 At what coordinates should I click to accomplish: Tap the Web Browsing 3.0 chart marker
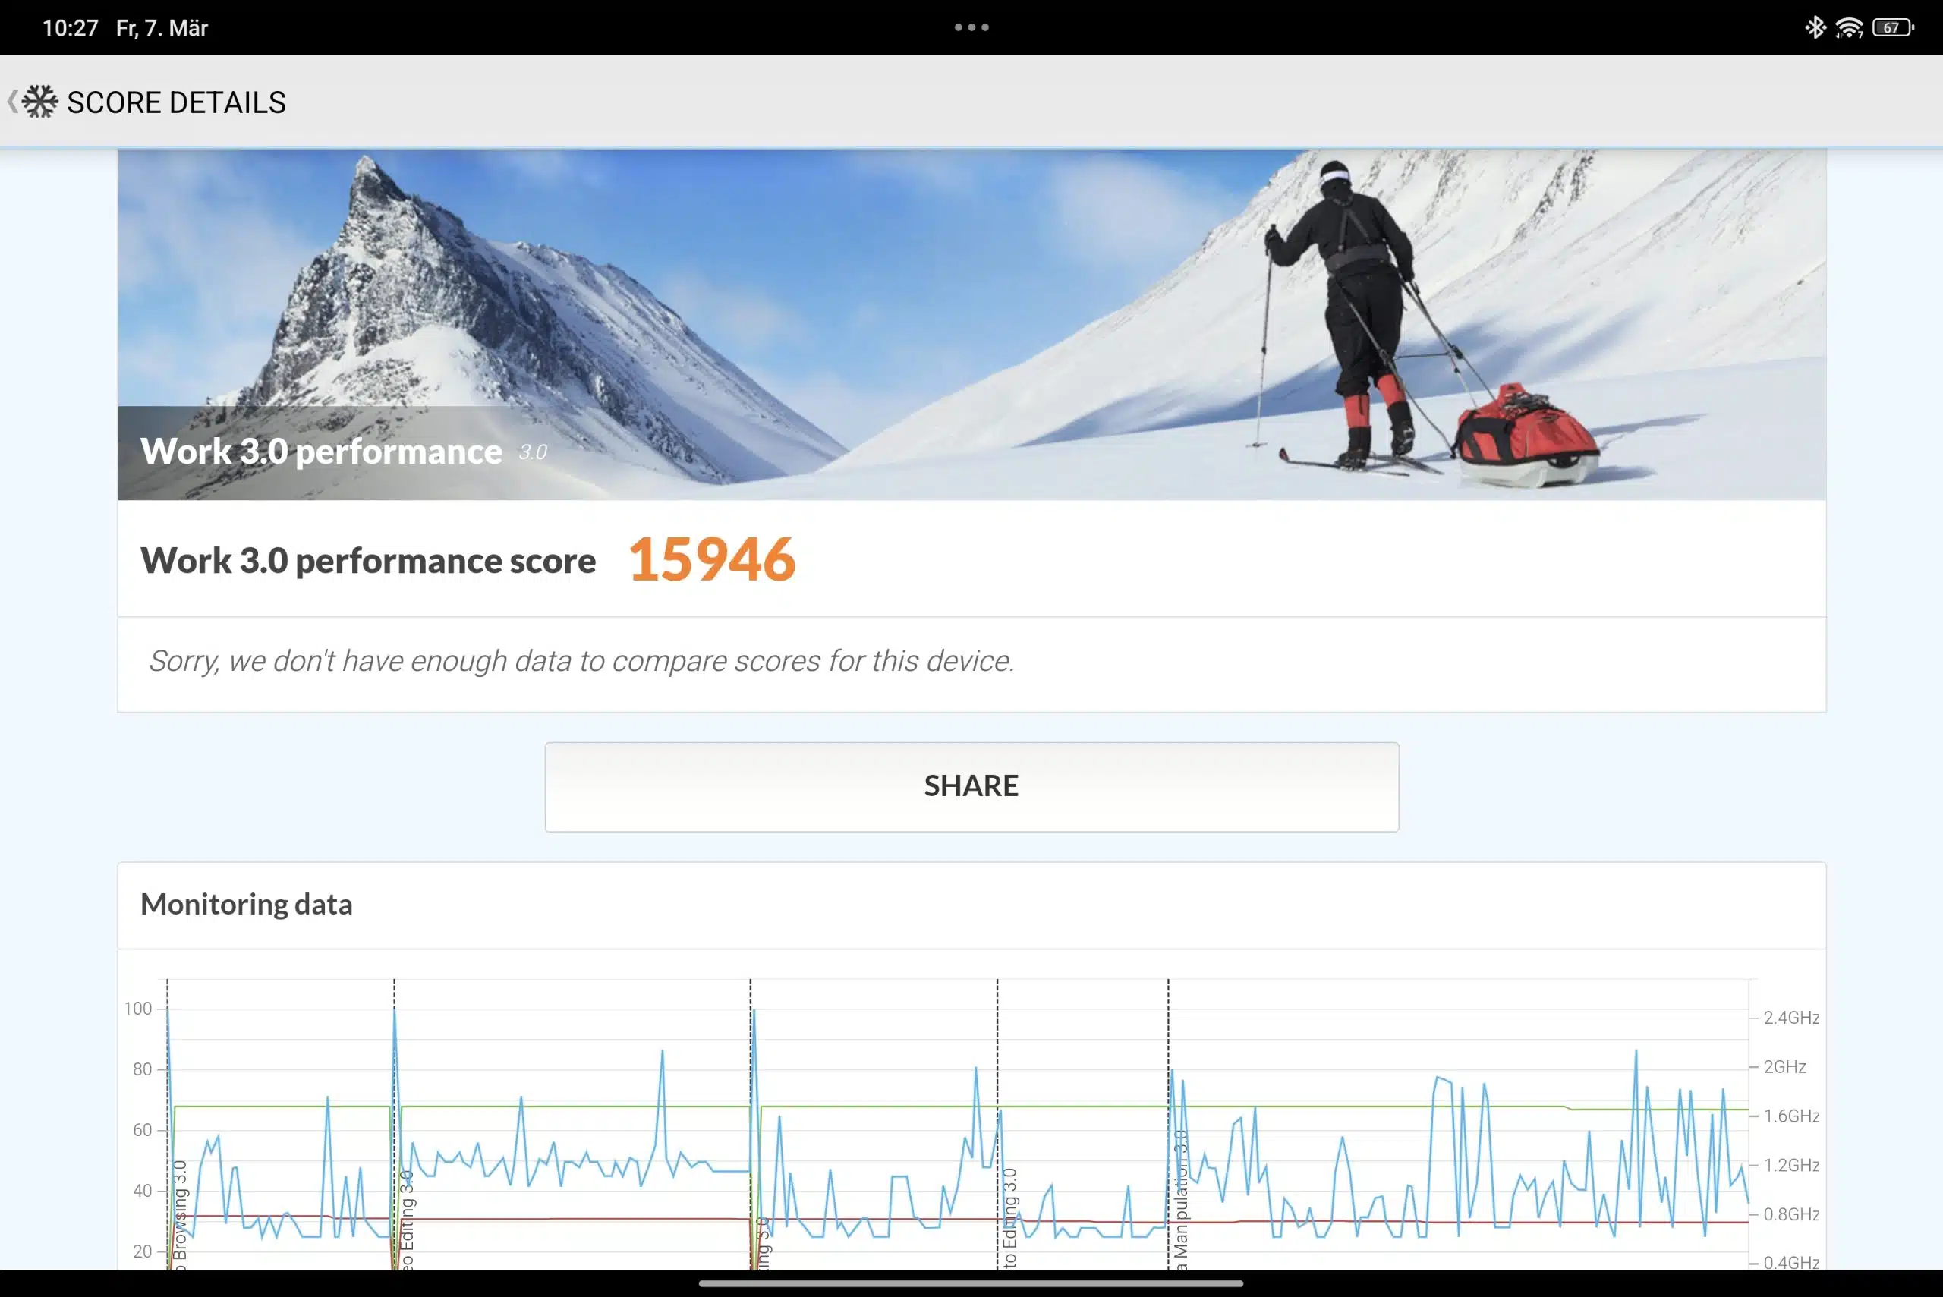coord(181,1214)
